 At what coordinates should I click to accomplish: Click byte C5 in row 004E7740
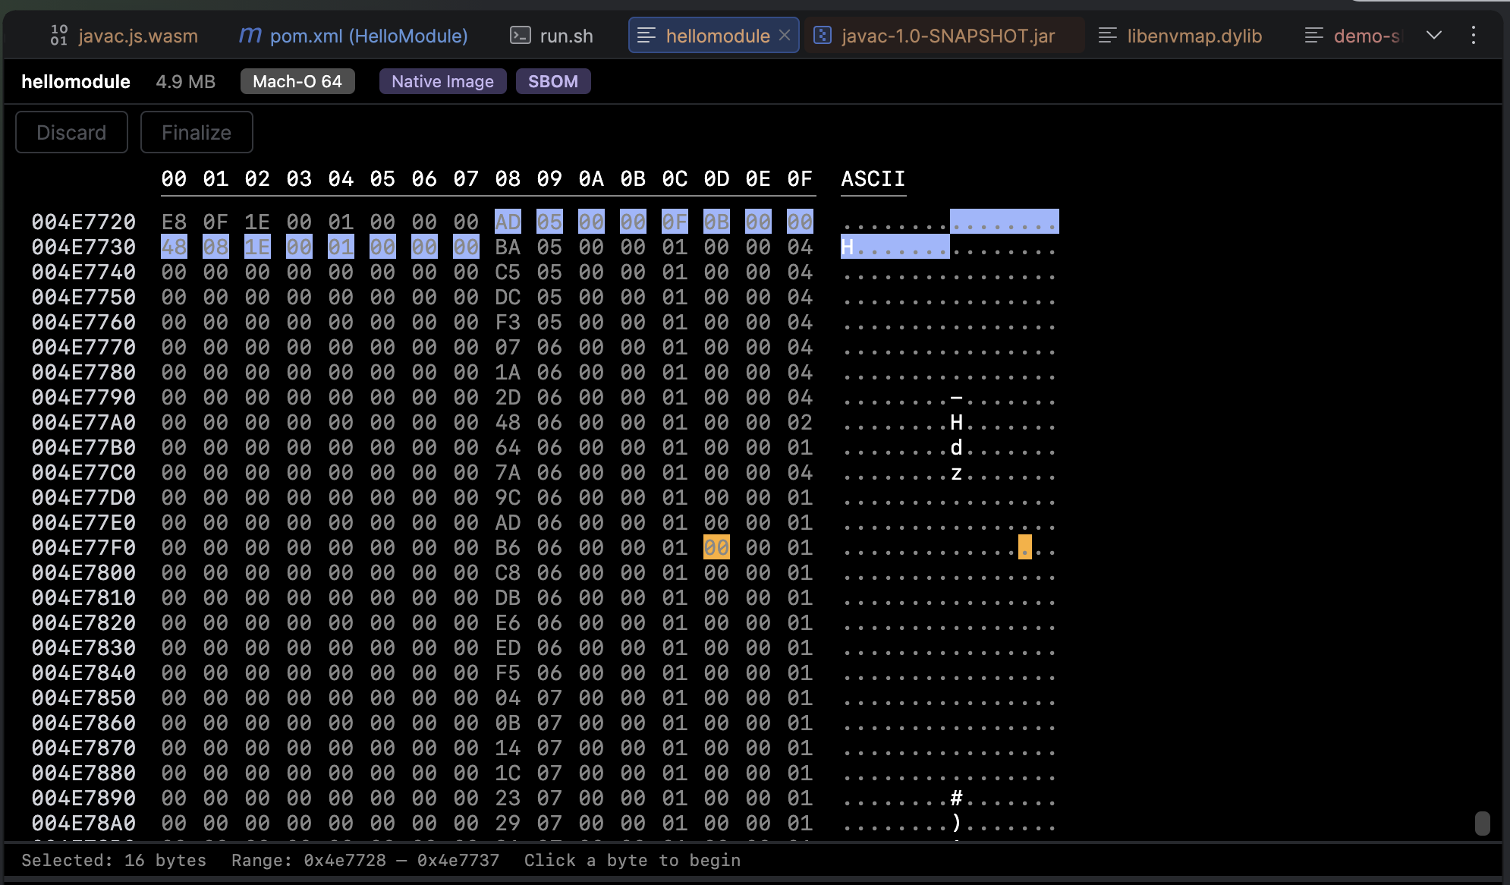coord(508,272)
